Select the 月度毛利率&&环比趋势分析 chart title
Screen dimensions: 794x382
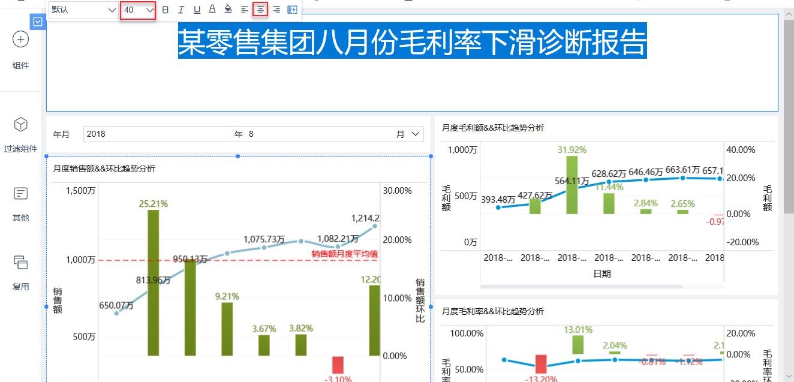point(493,311)
